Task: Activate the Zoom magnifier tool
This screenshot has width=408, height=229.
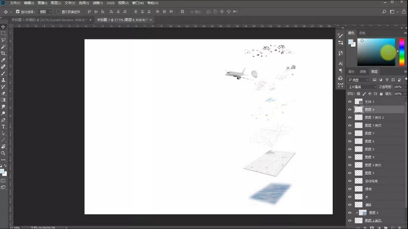Action: pos(3,153)
